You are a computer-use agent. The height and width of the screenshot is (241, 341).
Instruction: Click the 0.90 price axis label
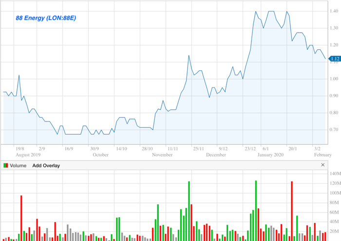334,96
